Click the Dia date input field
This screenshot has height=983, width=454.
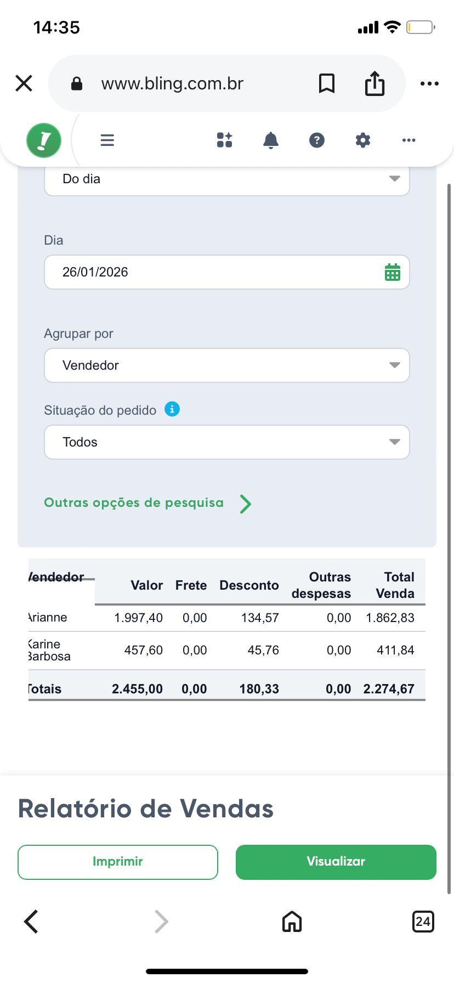[x=214, y=272]
